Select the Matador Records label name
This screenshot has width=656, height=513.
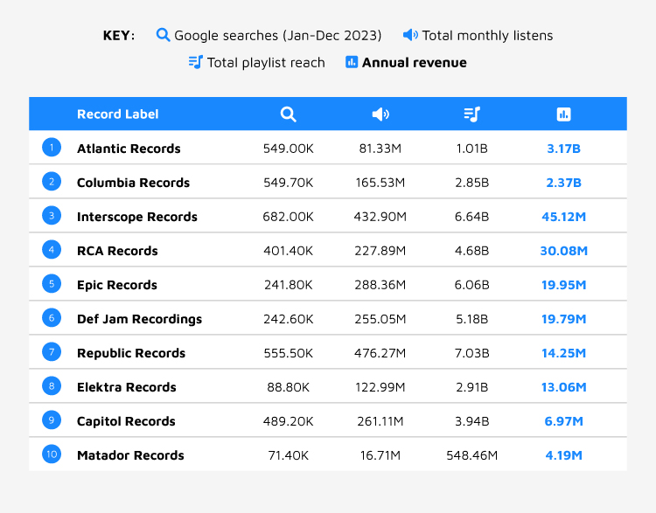(x=130, y=455)
